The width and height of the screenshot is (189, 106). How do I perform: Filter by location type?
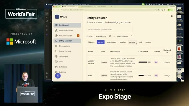[x=123, y=42]
